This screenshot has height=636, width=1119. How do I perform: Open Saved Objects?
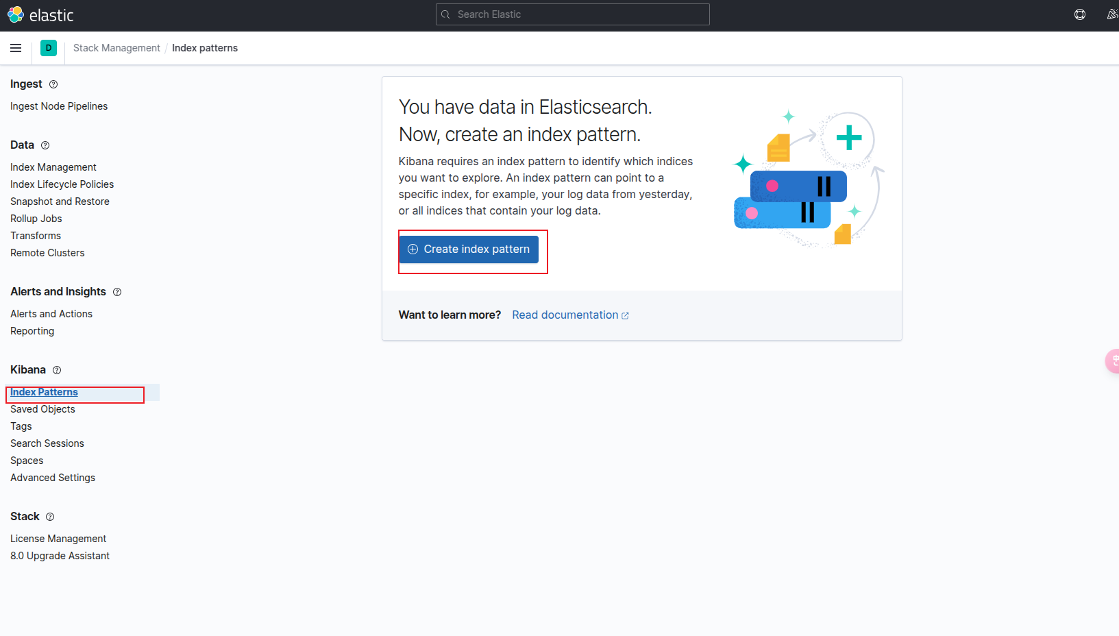[x=42, y=409]
